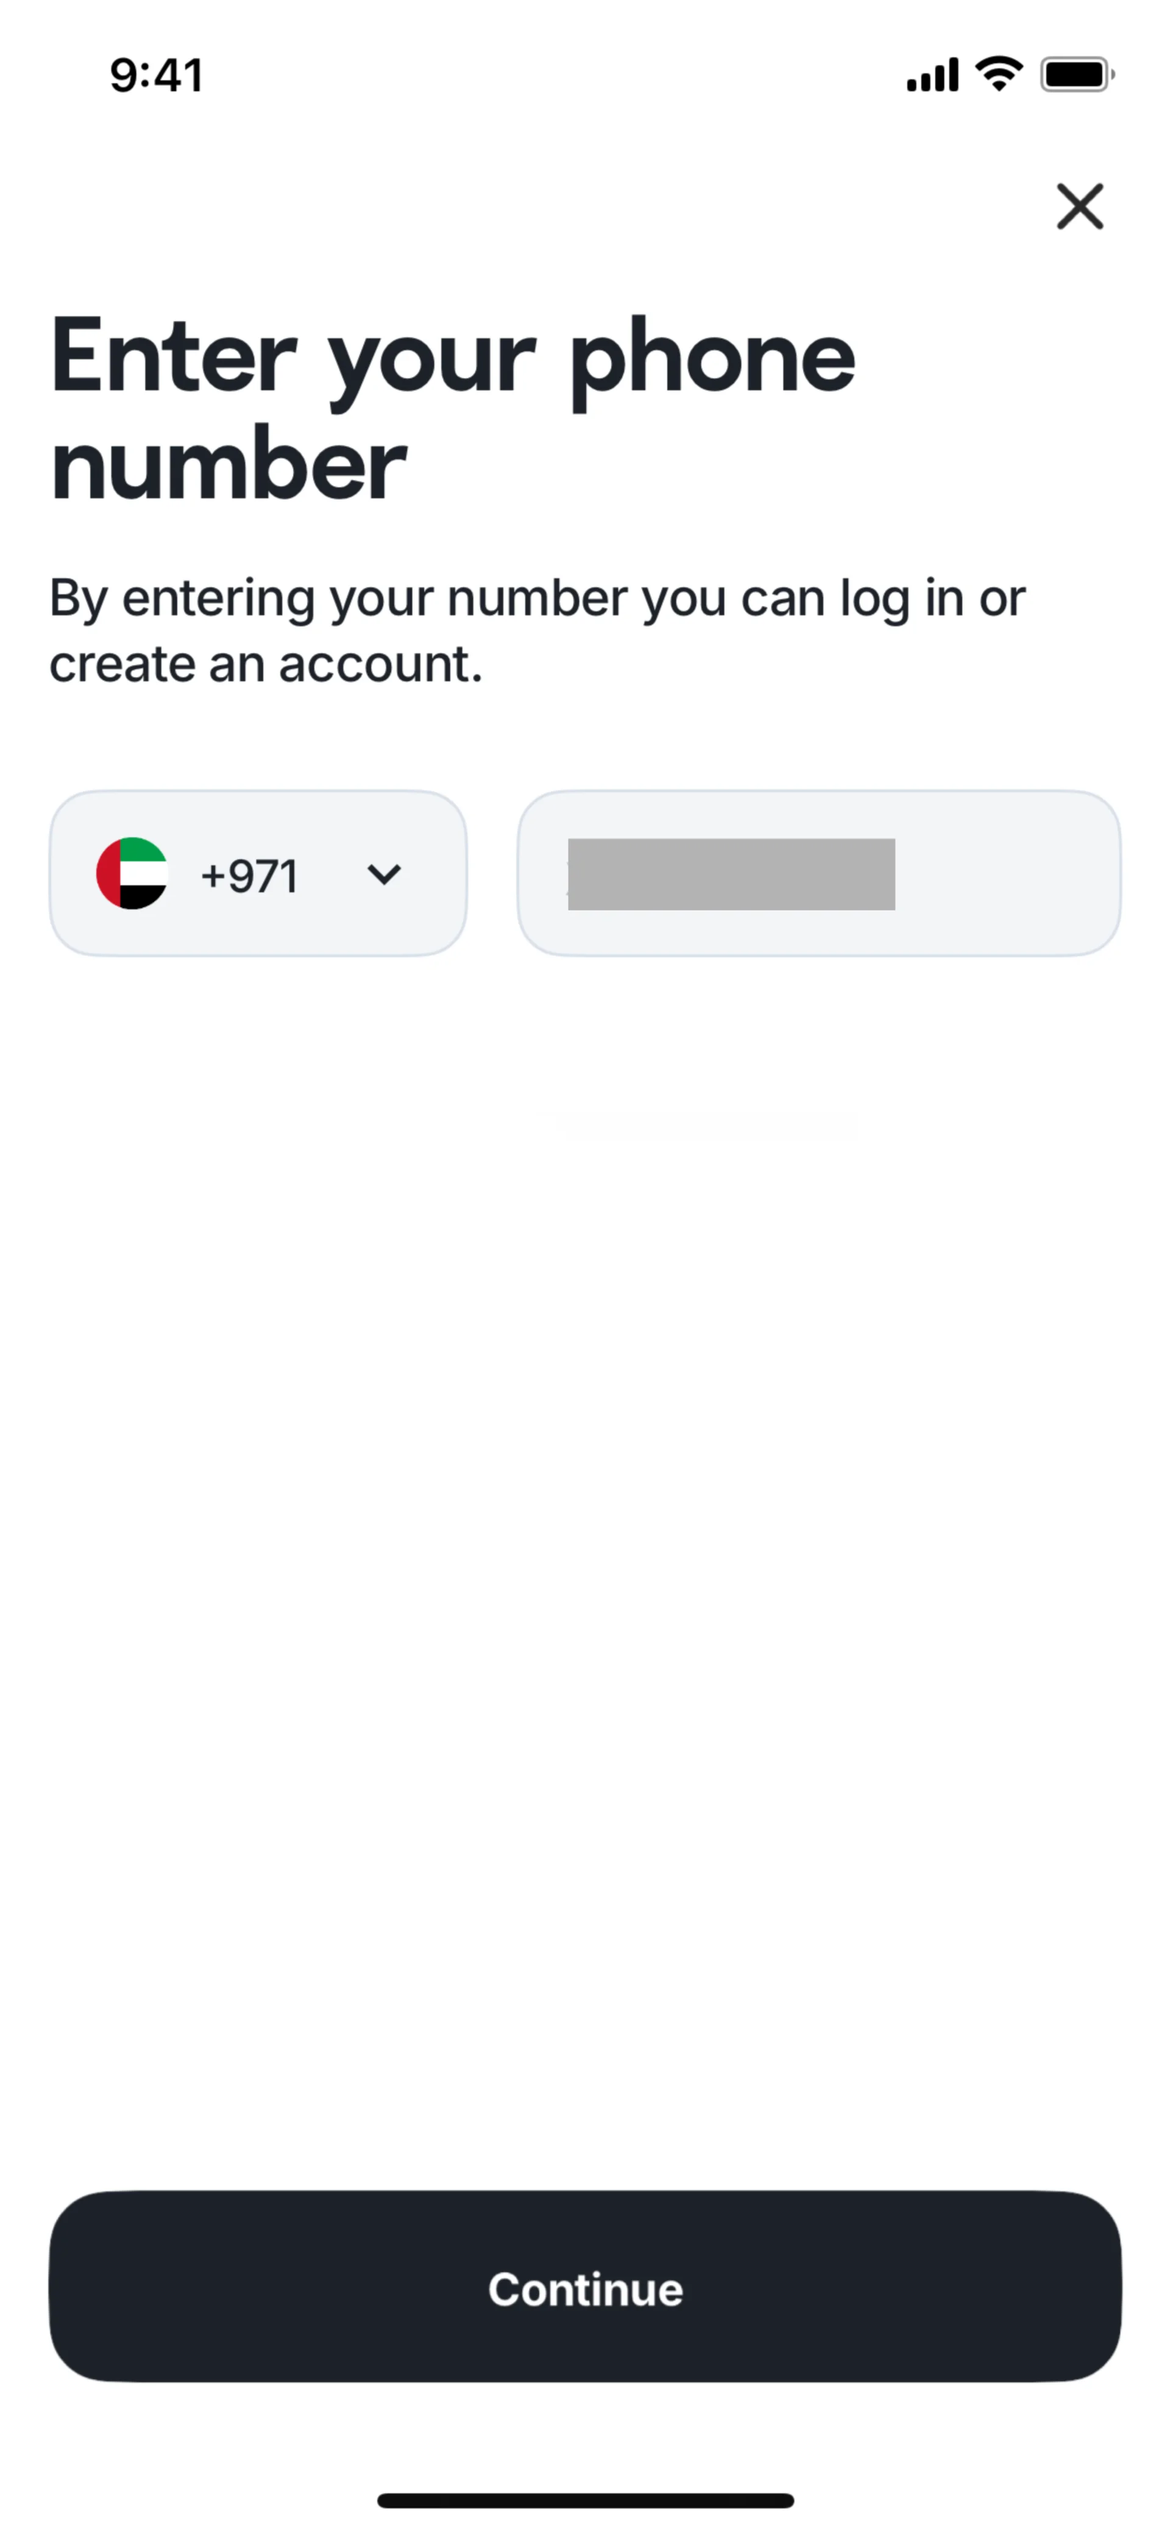Tap the battery indicator icon
This screenshot has height=2532, width=1170.
coord(1077,75)
